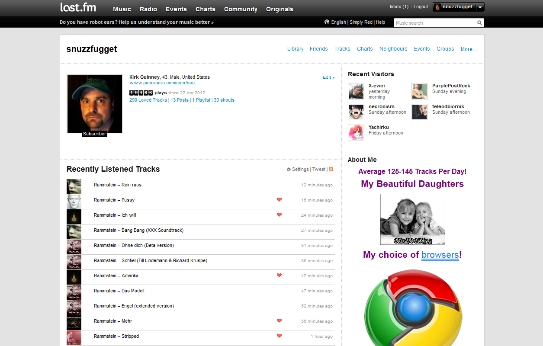Expand the snuzzfugget user dropdown arrow
The width and height of the screenshot is (543, 346).
pyautogui.click(x=480, y=7)
